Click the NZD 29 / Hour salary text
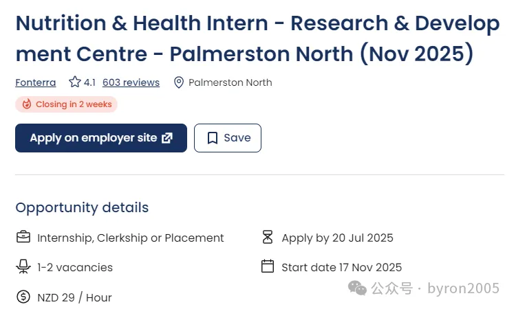This screenshot has width=516, height=309. click(74, 297)
